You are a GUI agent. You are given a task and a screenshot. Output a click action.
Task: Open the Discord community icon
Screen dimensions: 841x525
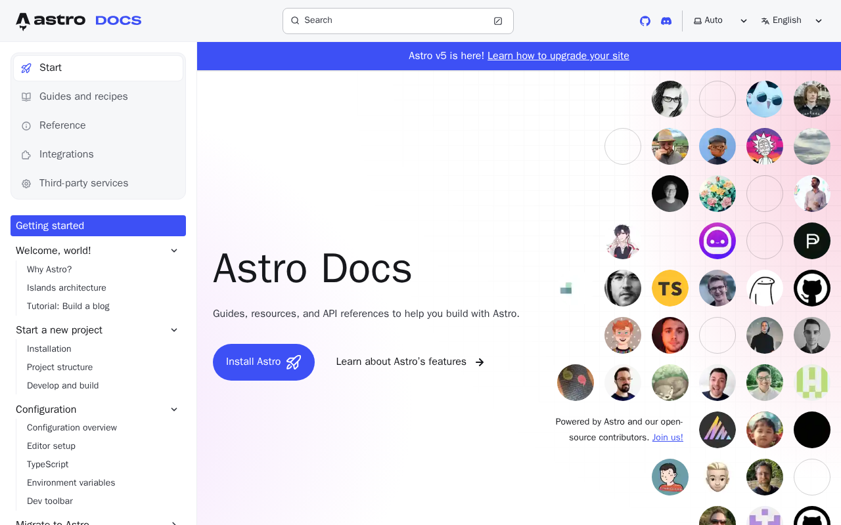[x=666, y=21]
